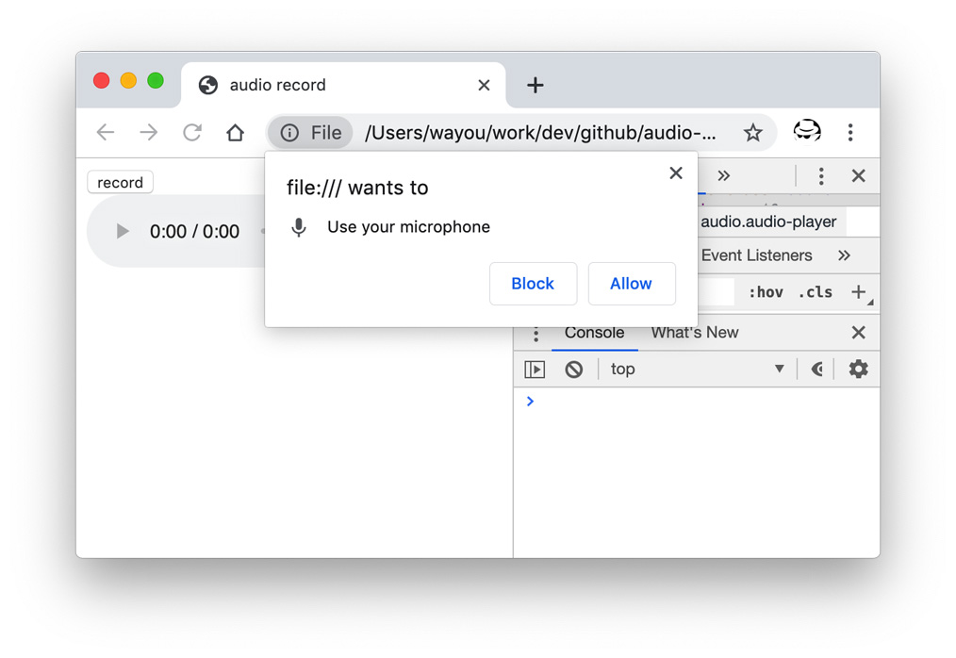Viewport: 956px width, 658px height.
Task: Create a live expression with eye icon
Action: pos(817,370)
